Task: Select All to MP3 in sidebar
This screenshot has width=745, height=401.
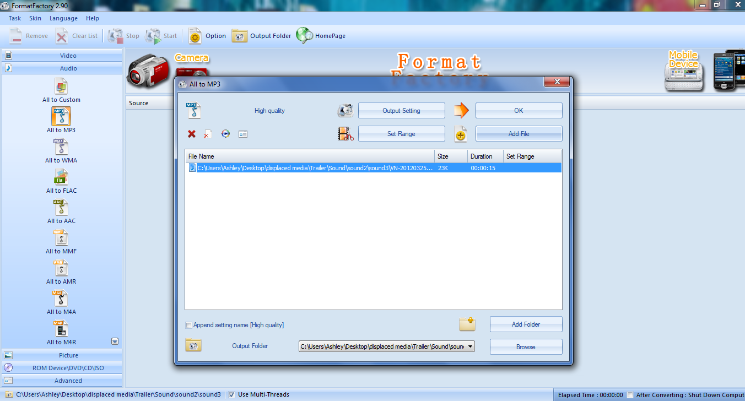Action: pos(61,121)
